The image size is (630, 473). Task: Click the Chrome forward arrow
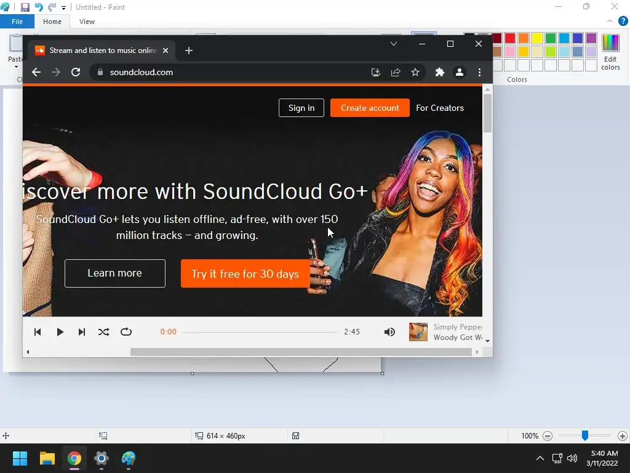[56, 73]
